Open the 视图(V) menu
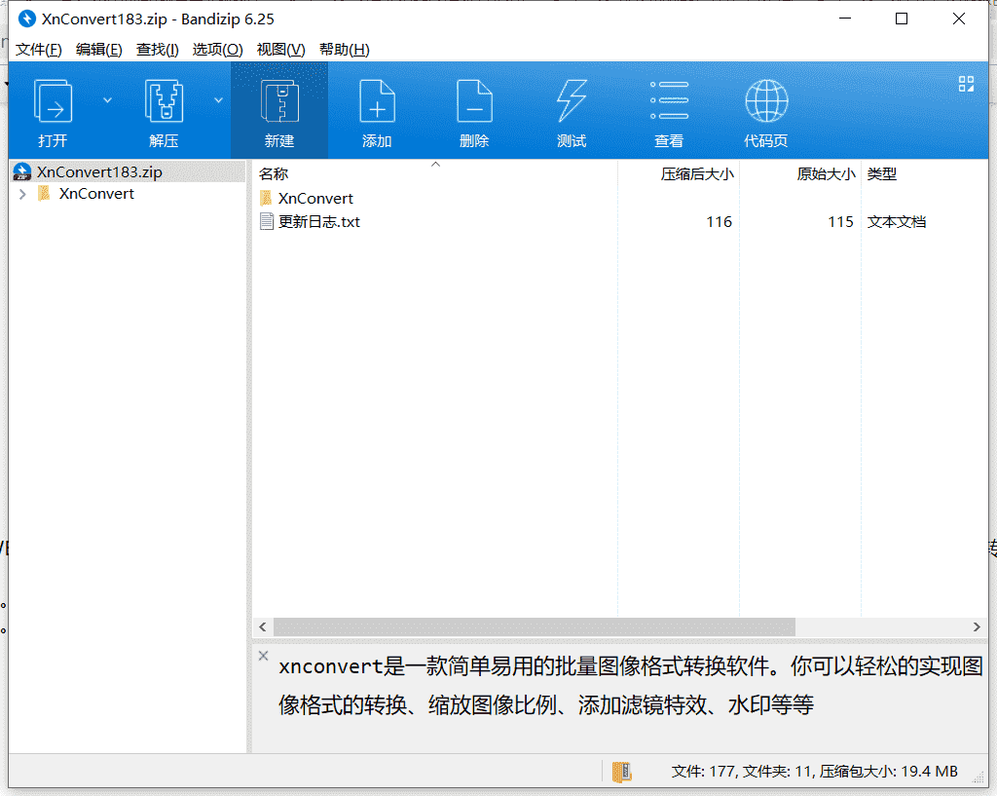 pyautogui.click(x=280, y=50)
